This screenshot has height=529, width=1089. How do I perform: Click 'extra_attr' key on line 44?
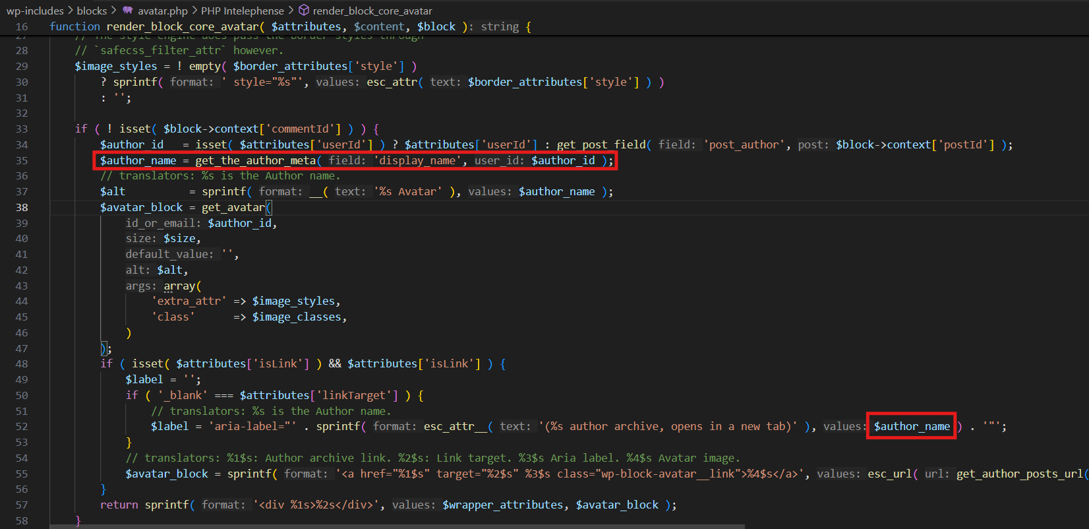[189, 301]
